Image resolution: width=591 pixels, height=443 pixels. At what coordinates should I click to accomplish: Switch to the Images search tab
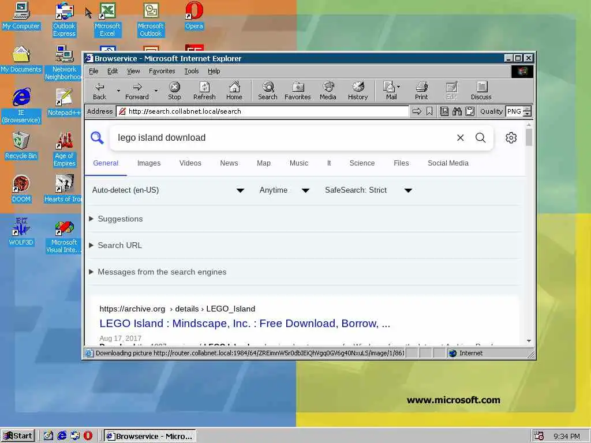149,163
